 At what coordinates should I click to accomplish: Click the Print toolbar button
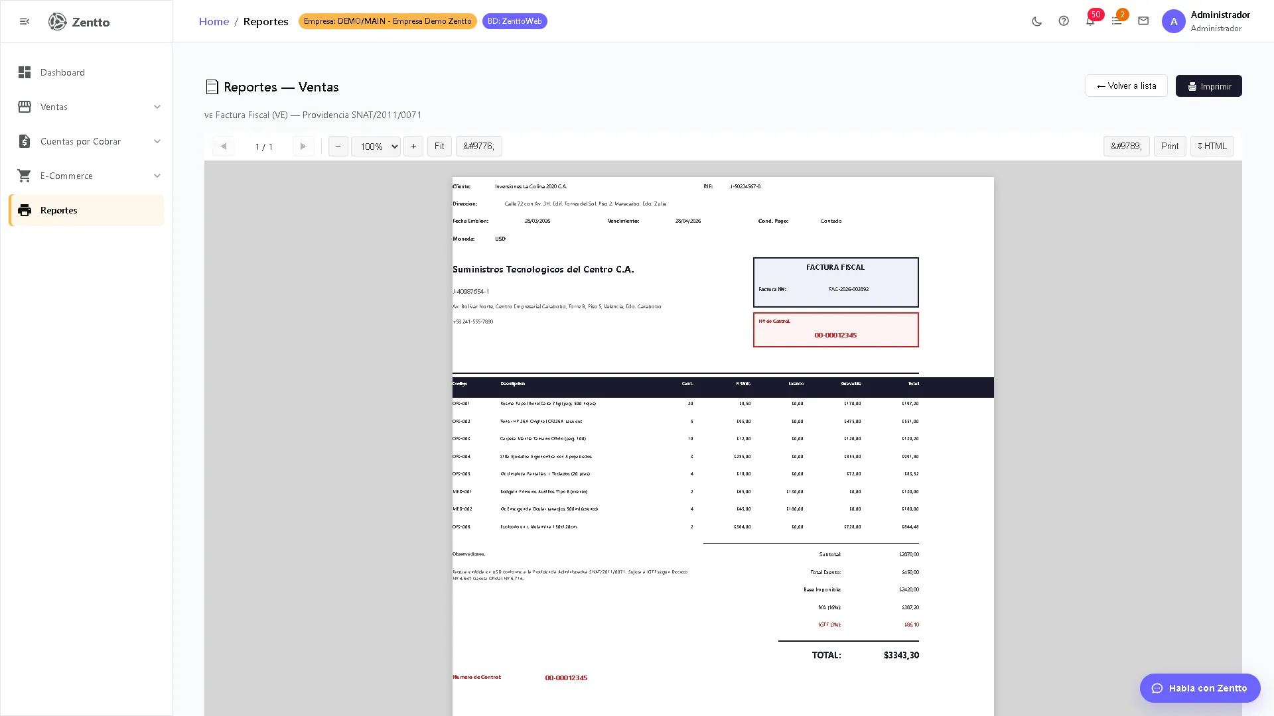[1170, 147]
